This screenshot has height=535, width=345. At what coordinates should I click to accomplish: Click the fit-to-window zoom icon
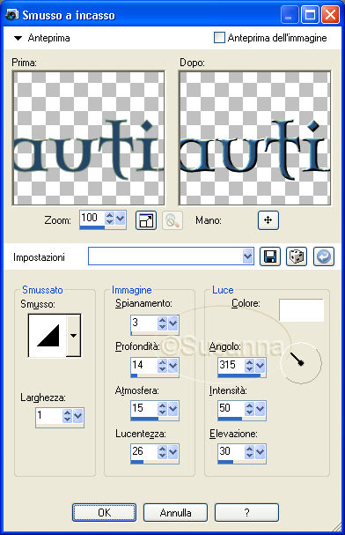[x=146, y=220]
